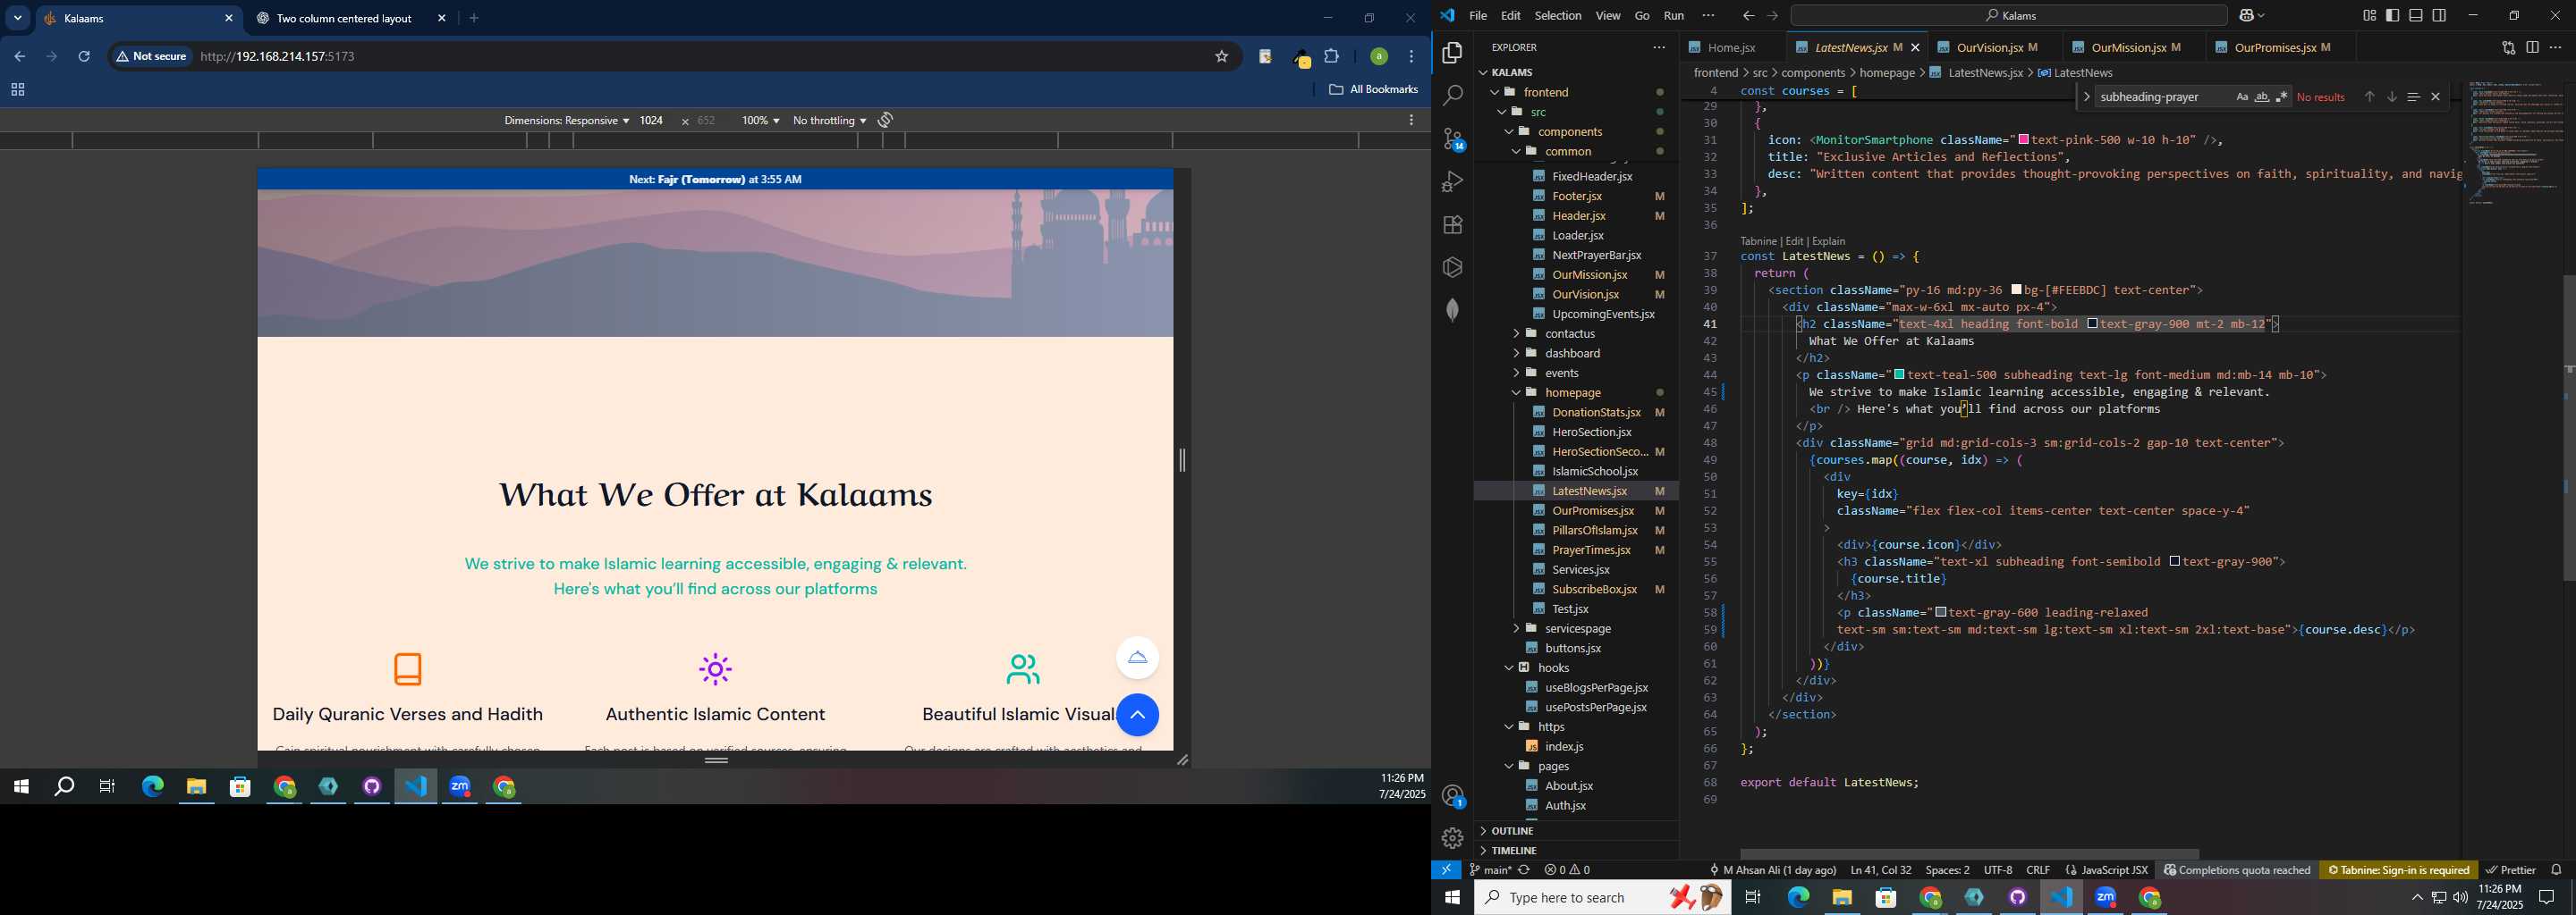Open the Accounts icon in activity bar
The height and width of the screenshot is (915, 2576).
(x=1453, y=796)
